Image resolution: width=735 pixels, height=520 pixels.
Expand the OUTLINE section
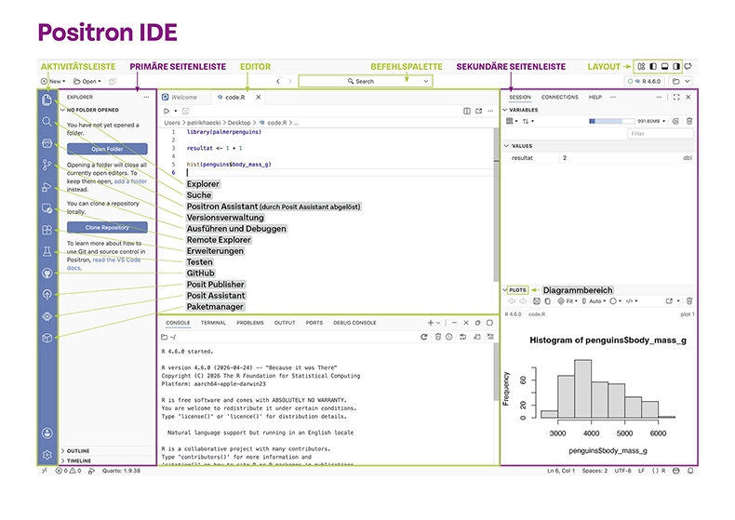click(75, 450)
